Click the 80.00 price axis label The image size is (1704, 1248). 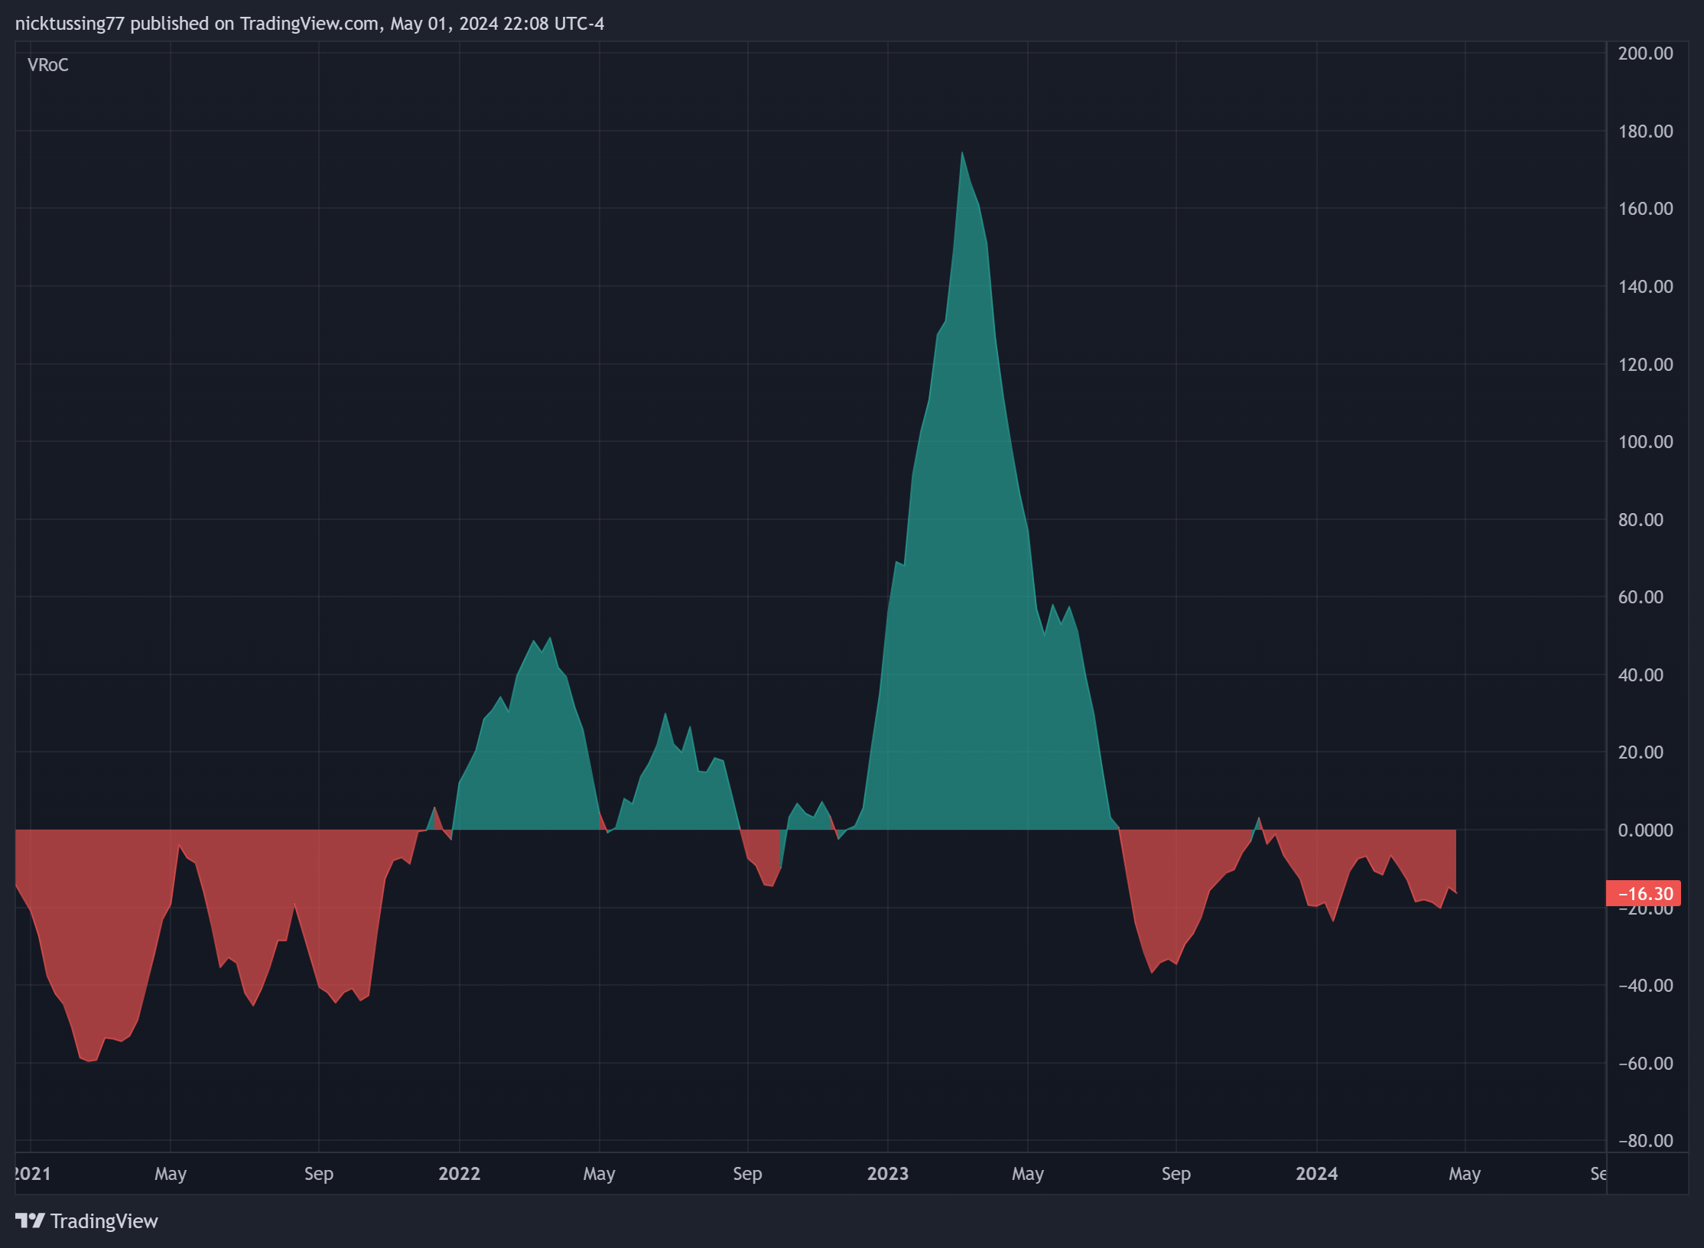1641,520
